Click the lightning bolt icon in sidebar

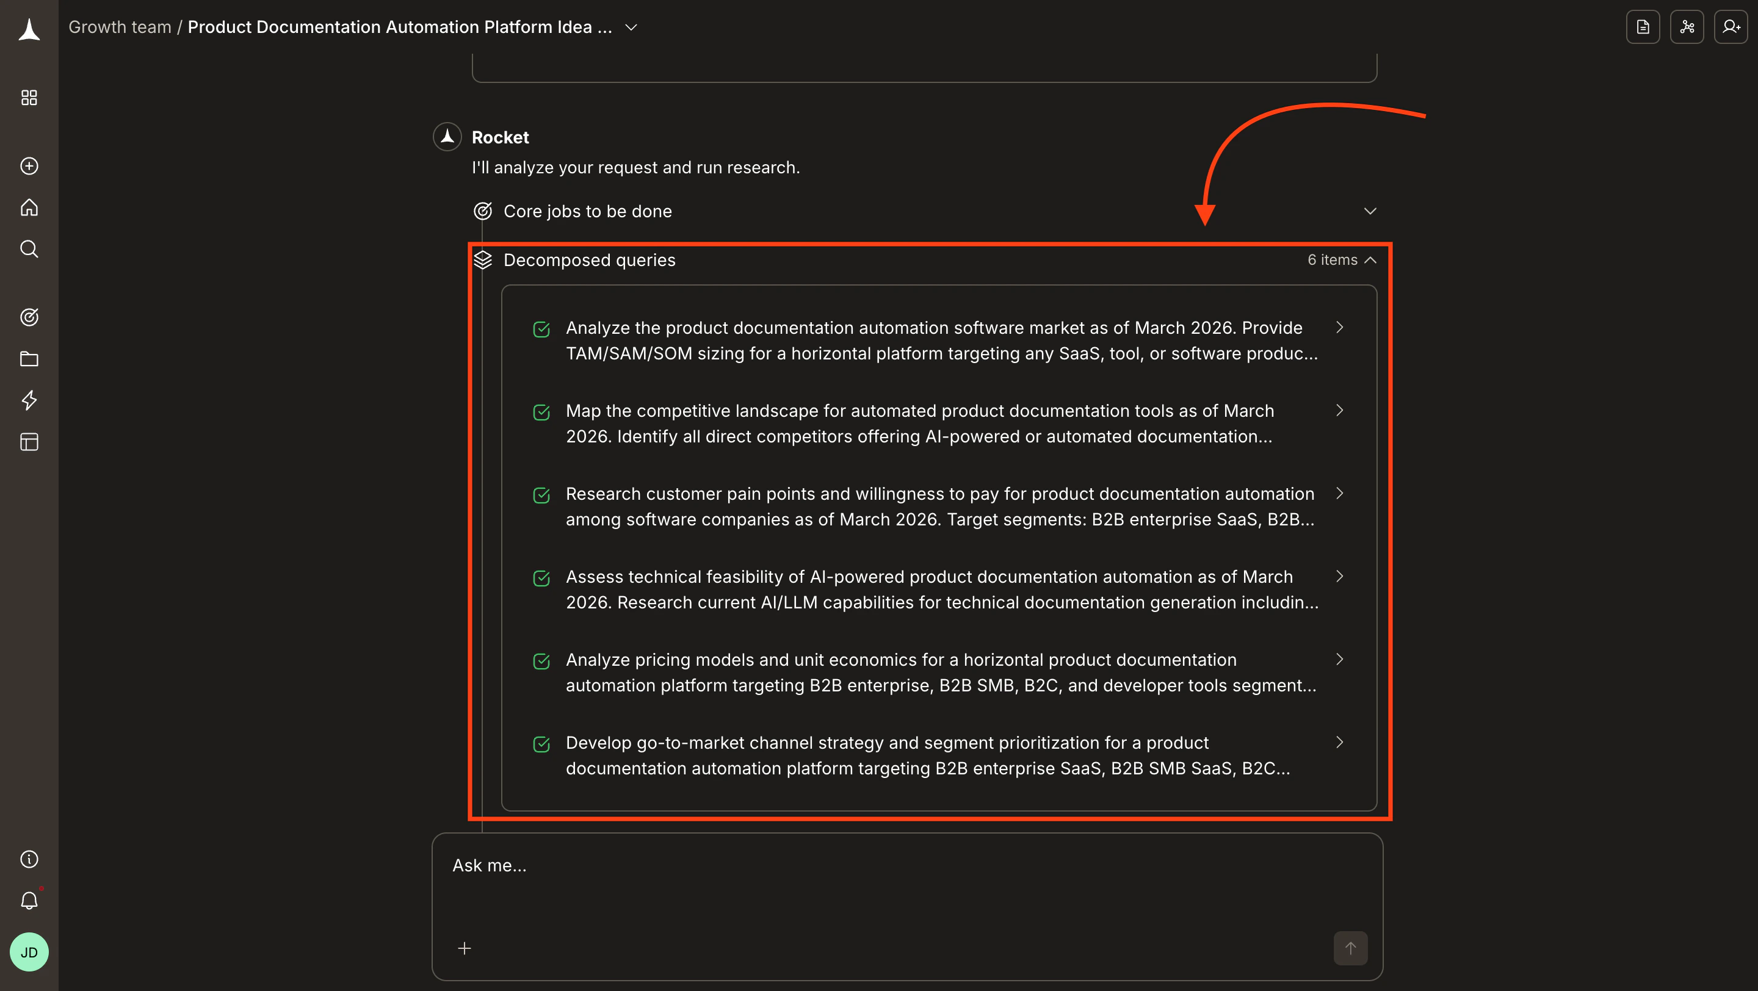[29, 400]
